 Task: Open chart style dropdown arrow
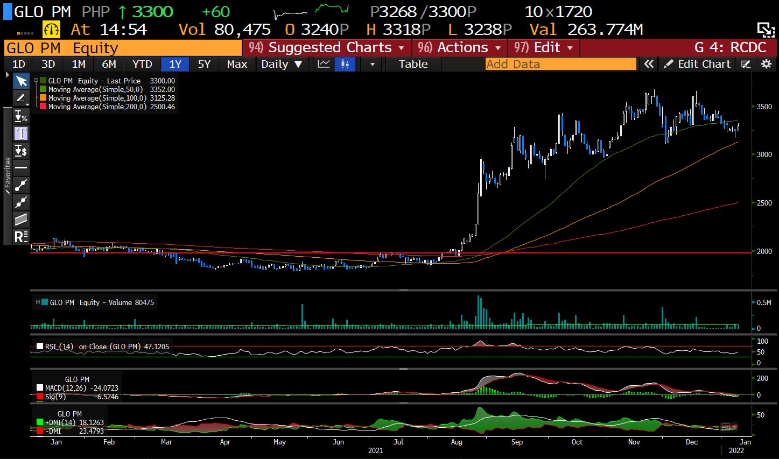point(371,64)
